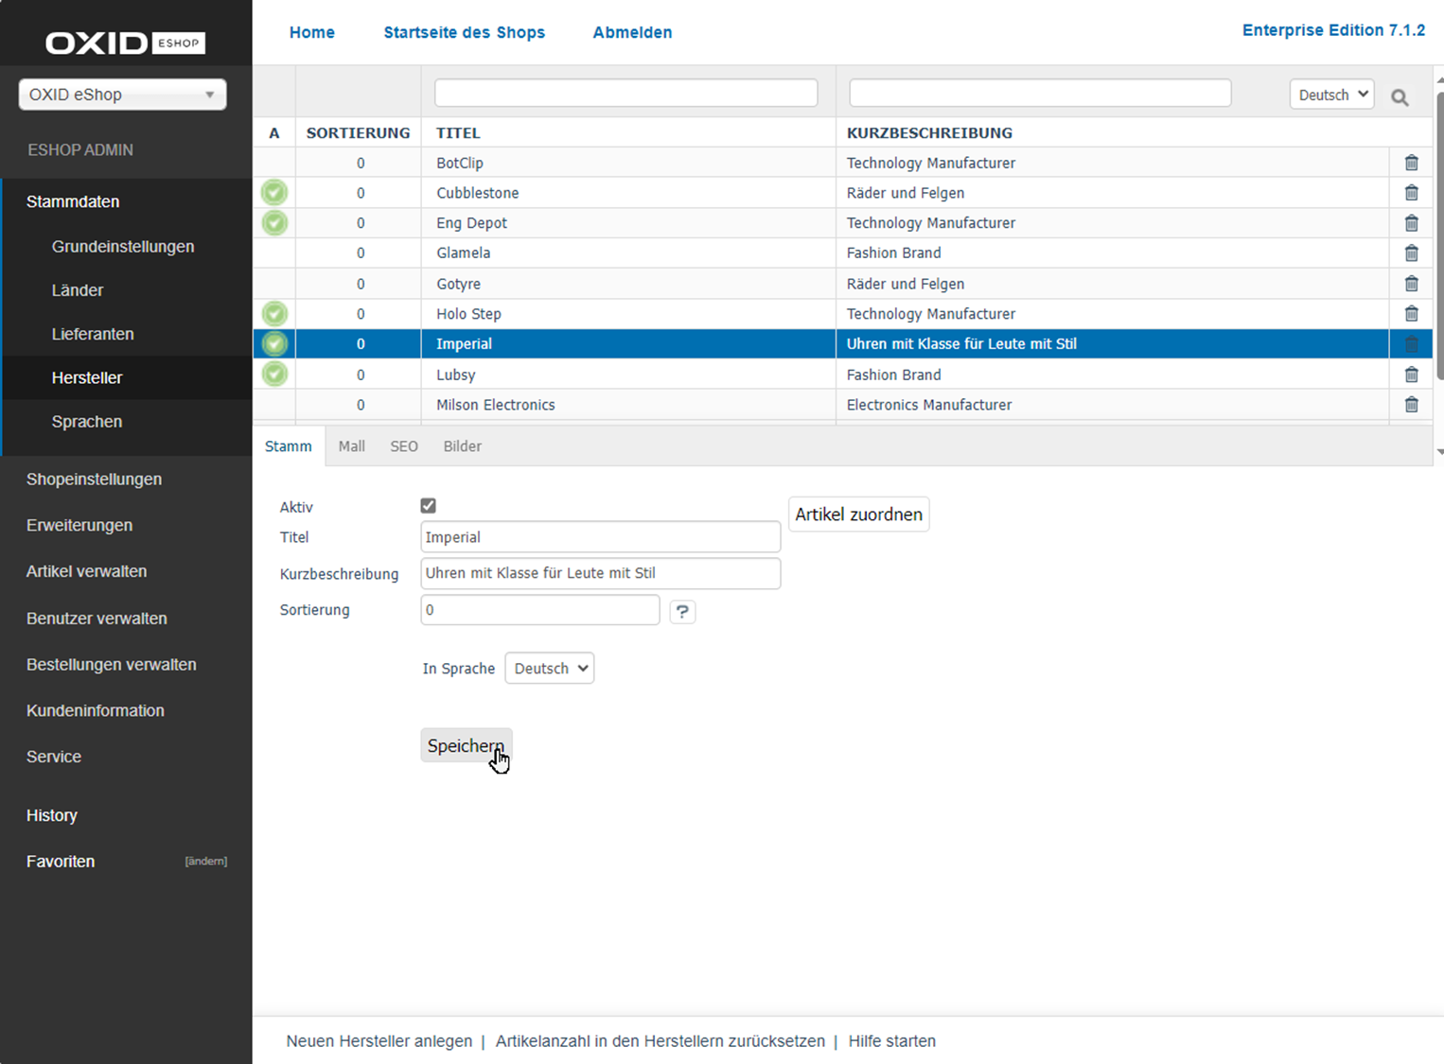The image size is (1444, 1064).
Task: Open the Bilder tab
Action: coord(462,446)
